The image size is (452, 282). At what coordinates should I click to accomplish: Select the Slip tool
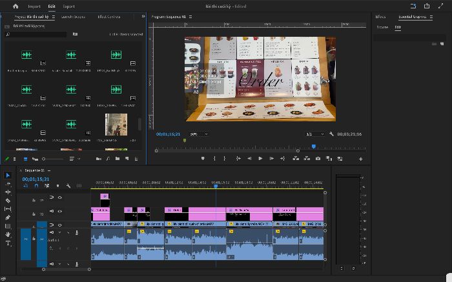8,209
